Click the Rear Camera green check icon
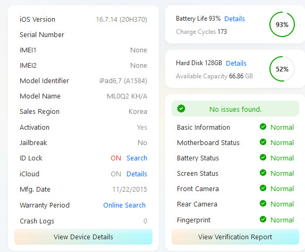This screenshot has height=252, width=305. tap(263, 203)
